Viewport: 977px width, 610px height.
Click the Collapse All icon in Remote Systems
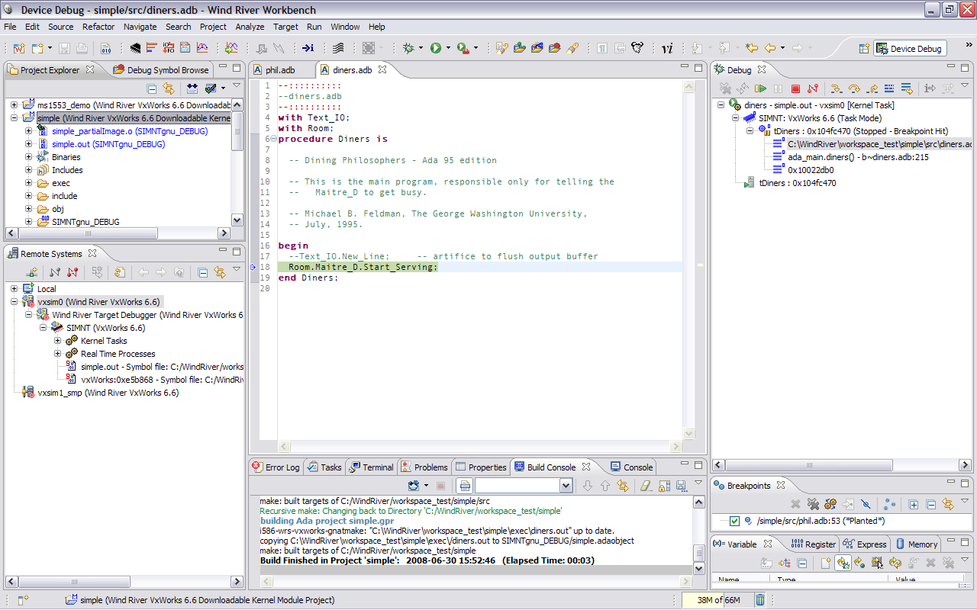(x=202, y=272)
